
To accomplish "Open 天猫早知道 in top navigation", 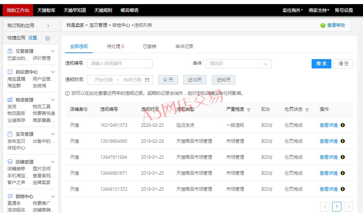I will 75,10.
